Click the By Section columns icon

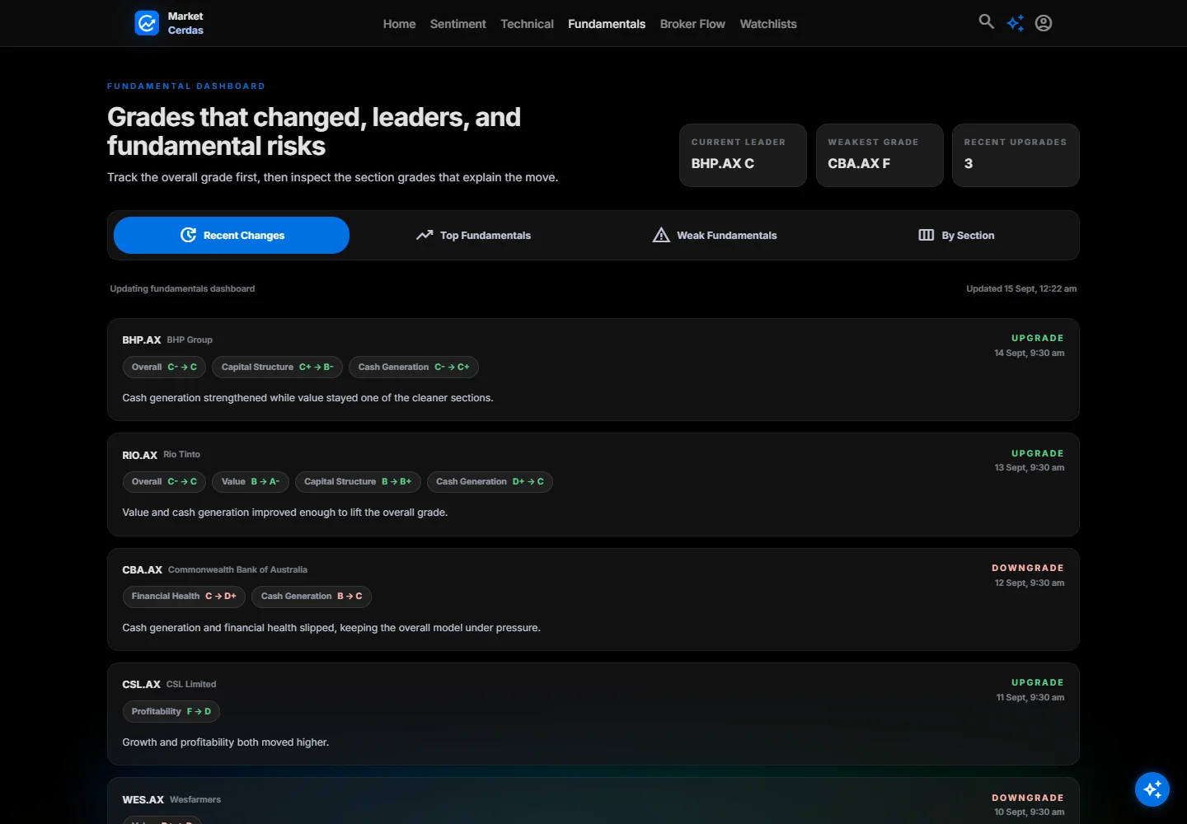tap(927, 235)
